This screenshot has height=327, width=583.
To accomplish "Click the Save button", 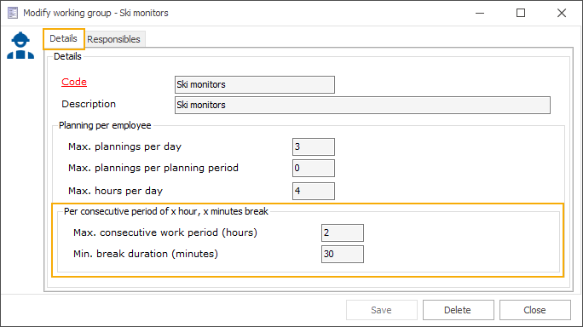I will (382, 310).
